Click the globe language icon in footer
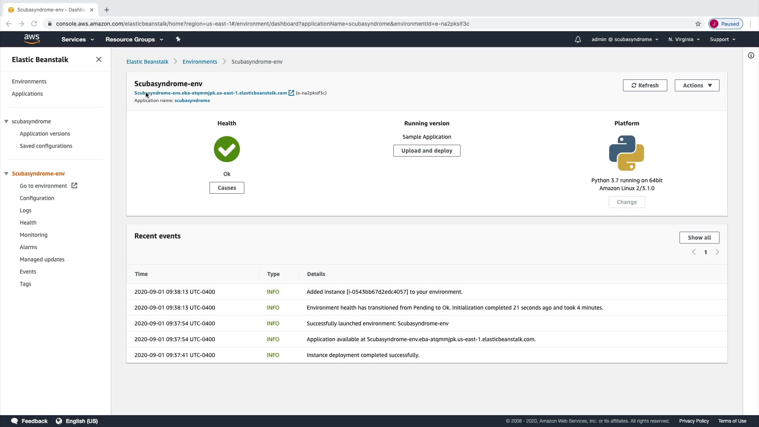759x427 pixels. pos(59,421)
